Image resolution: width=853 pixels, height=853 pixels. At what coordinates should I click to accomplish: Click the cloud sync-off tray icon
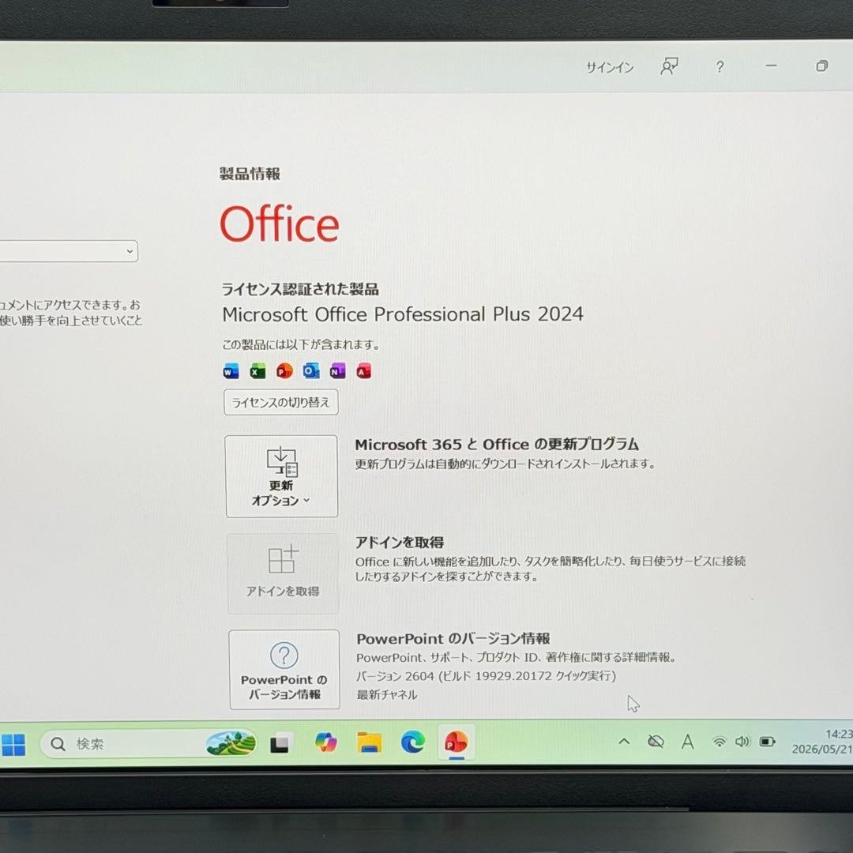tap(656, 741)
